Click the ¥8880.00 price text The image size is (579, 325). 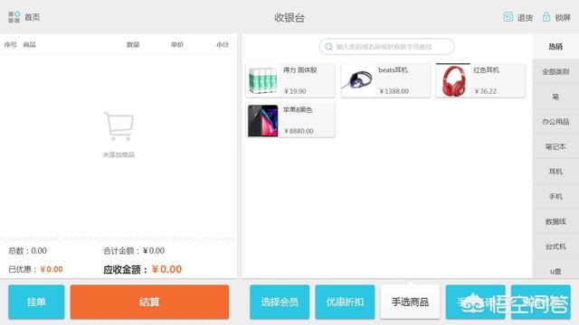(299, 131)
